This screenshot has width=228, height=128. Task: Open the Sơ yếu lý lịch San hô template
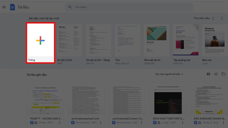[x=99, y=40]
